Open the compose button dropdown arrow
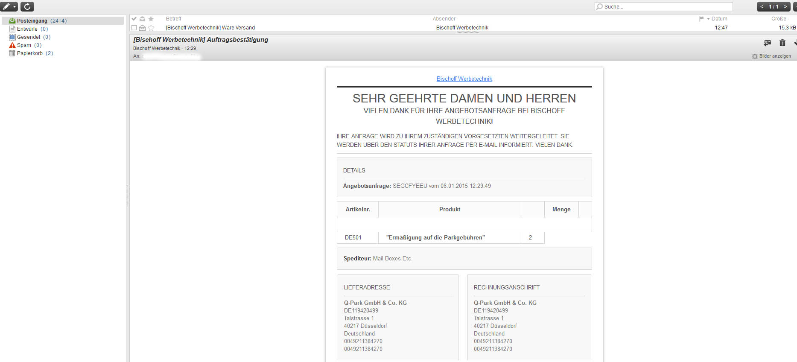Screen dimensions: 797x362 click(x=15, y=7)
